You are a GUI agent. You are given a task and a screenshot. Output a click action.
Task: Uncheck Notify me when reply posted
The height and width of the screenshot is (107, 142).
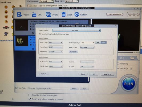pyautogui.click(x=30, y=99)
